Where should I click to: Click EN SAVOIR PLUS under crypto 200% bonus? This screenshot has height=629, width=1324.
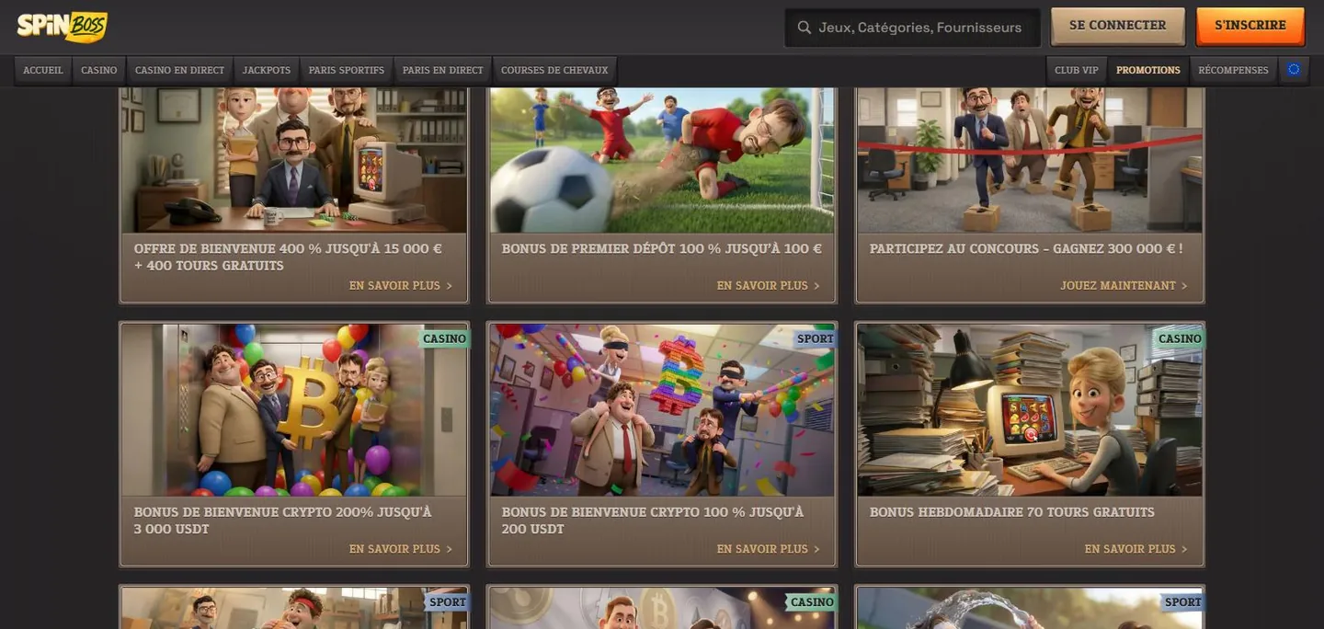pyautogui.click(x=401, y=549)
